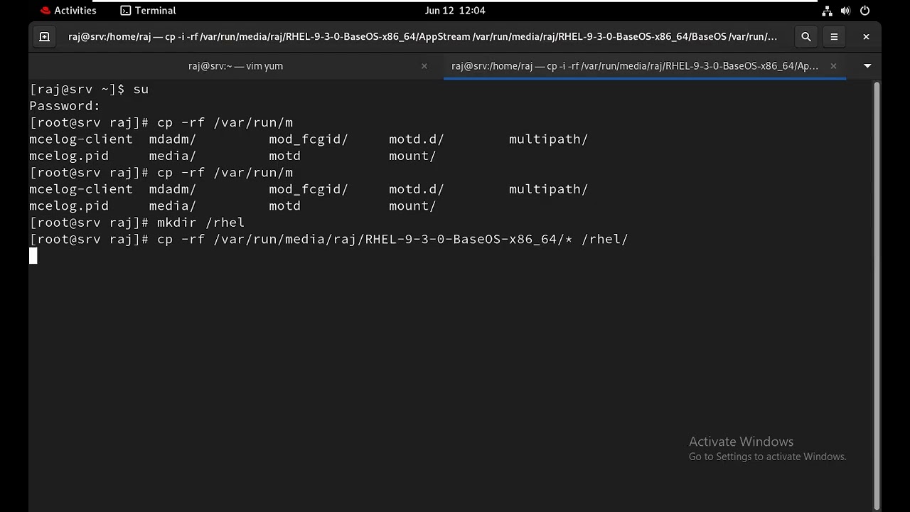Open the terminal hamburger menu
The height and width of the screenshot is (512, 910).
[834, 36]
